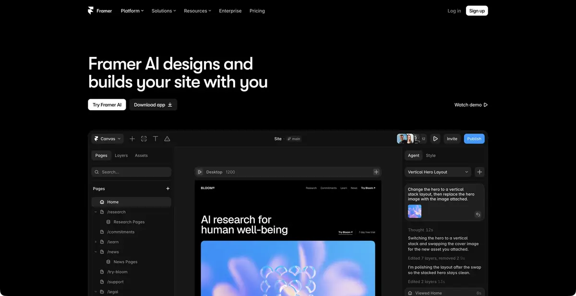The height and width of the screenshot is (296, 576).
Task: Click the Sign up button
Action: click(x=477, y=11)
